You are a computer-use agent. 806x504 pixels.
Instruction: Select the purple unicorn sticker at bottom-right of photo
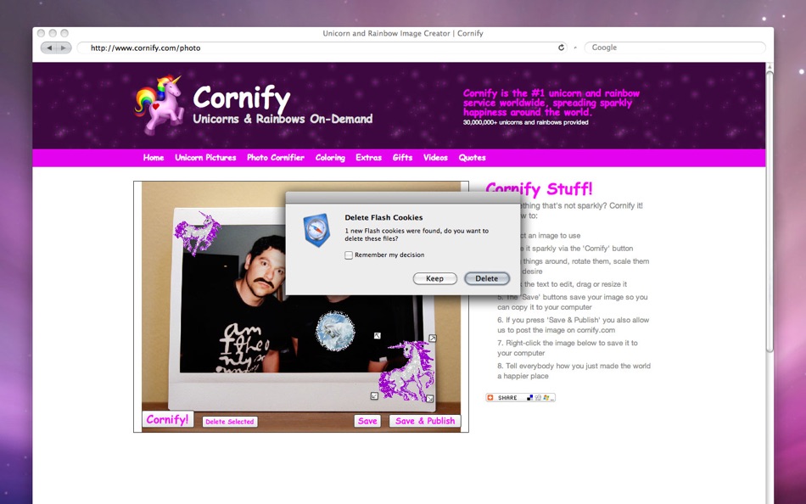coord(406,372)
